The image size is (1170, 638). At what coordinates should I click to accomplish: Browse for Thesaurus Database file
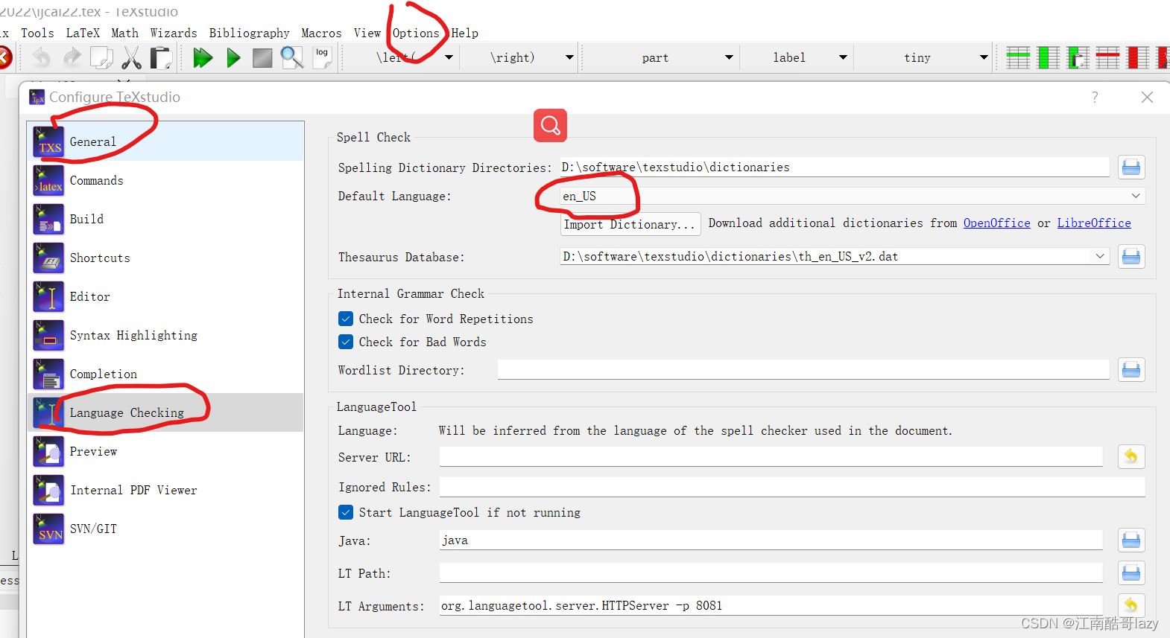tap(1131, 257)
